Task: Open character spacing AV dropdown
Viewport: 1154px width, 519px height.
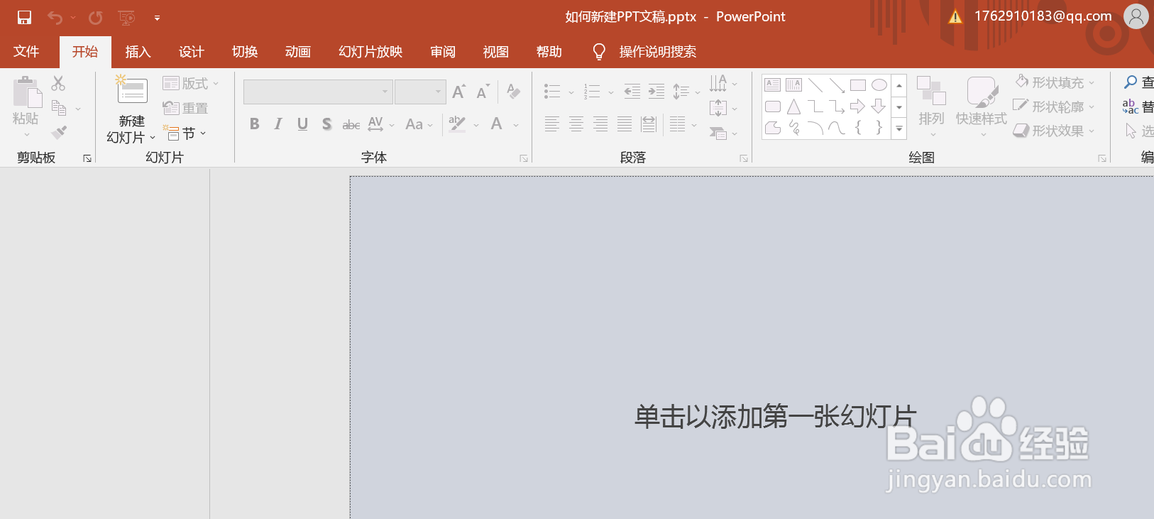Action: pyautogui.click(x=381, y=124)
